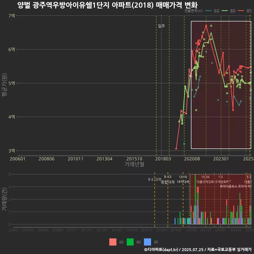The image size is (254, 254).
Task: Click the isolated teal data point near 3.2억
Action: tap(184, 144)
